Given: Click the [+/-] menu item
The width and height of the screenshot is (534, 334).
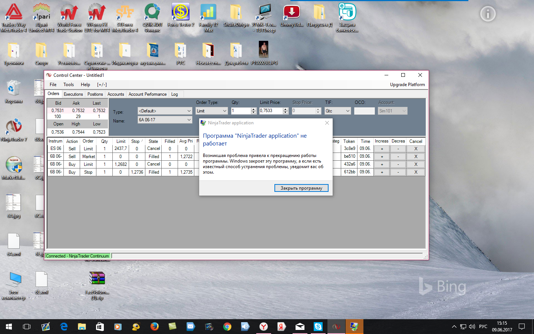Looking at the screenshot, I should tap(102, 85).
